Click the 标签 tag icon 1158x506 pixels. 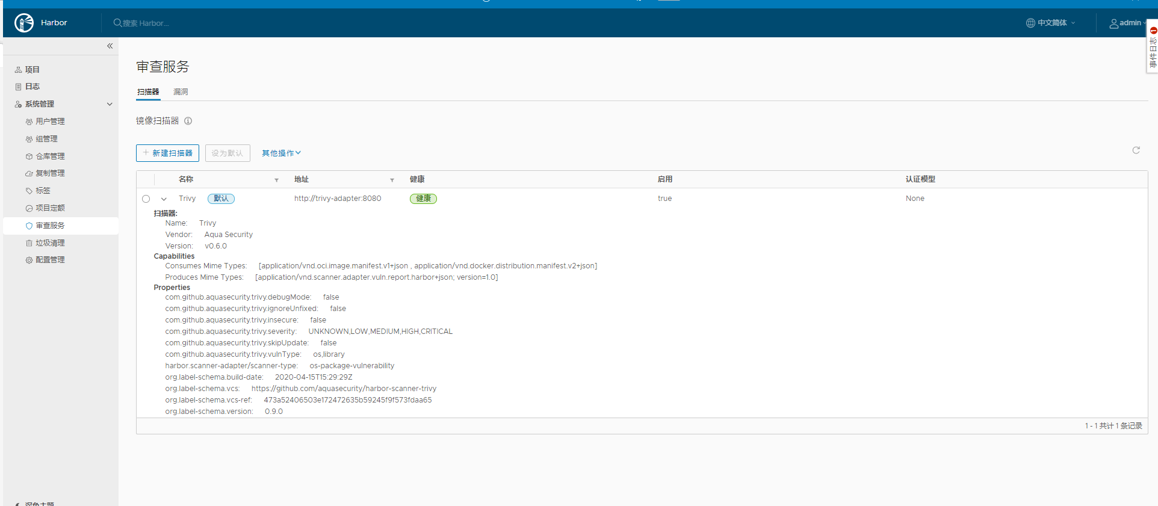point(29,191)
